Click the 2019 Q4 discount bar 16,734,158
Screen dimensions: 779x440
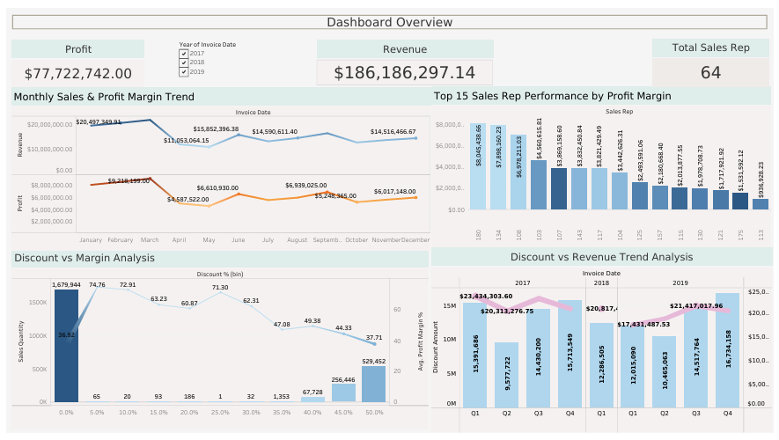[x=727, y=350]
